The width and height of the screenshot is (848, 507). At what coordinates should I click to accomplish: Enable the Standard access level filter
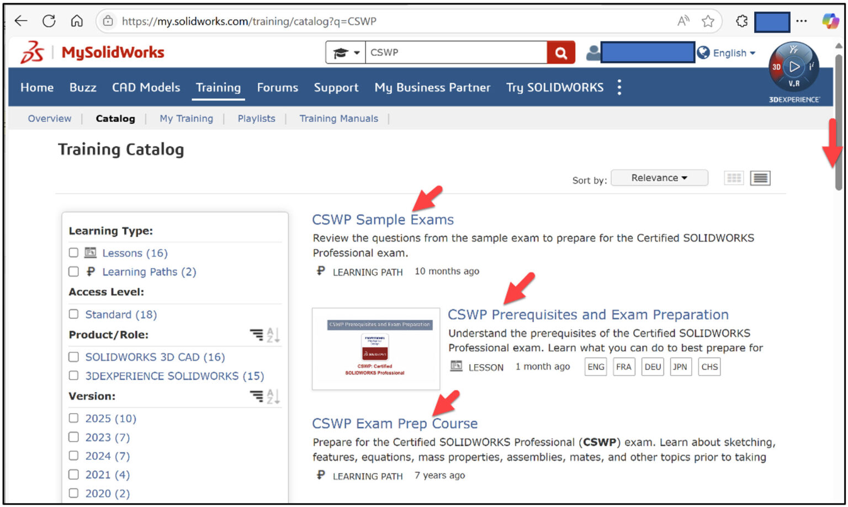point(73,314)
